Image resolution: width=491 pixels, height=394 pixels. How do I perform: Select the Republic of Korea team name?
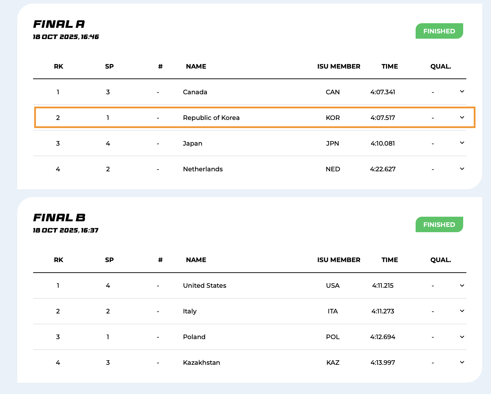pyautogui.click(x=211, y=118)
